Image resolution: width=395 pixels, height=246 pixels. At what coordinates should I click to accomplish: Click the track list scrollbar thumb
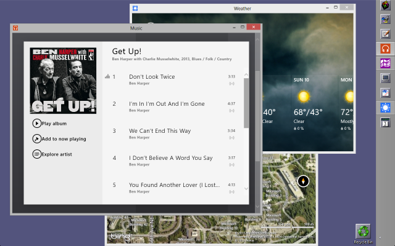pos(246,103)
